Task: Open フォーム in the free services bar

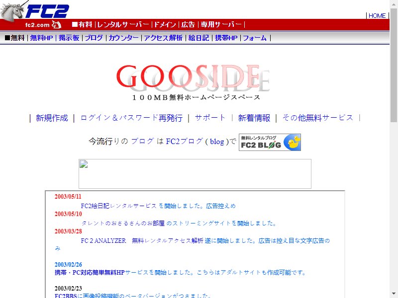Action: pyautogui.click(x=255, y=38)
